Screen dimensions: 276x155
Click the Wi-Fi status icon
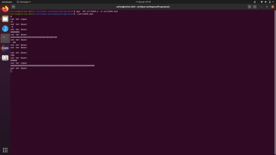coord(262,2)
